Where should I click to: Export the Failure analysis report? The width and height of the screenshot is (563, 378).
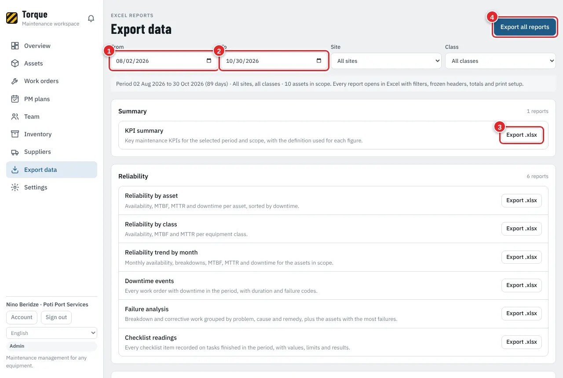click(522, 313)
